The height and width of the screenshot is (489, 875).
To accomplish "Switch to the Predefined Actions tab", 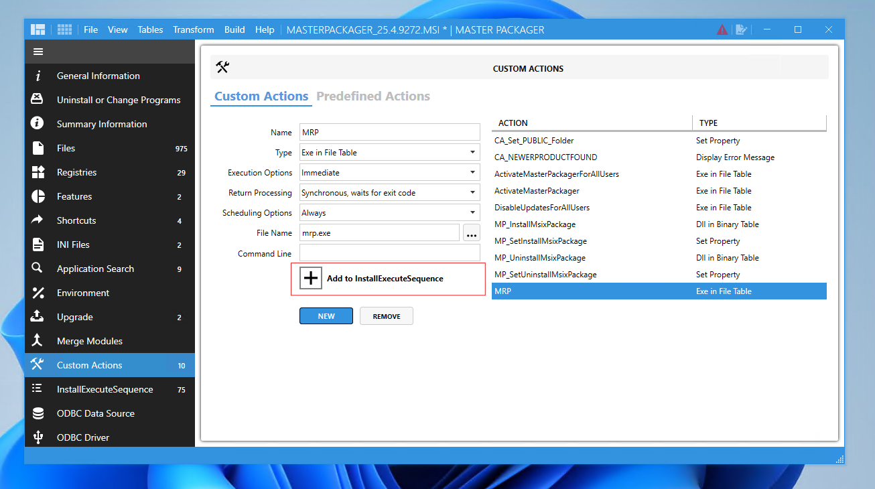I will (373, 96).
